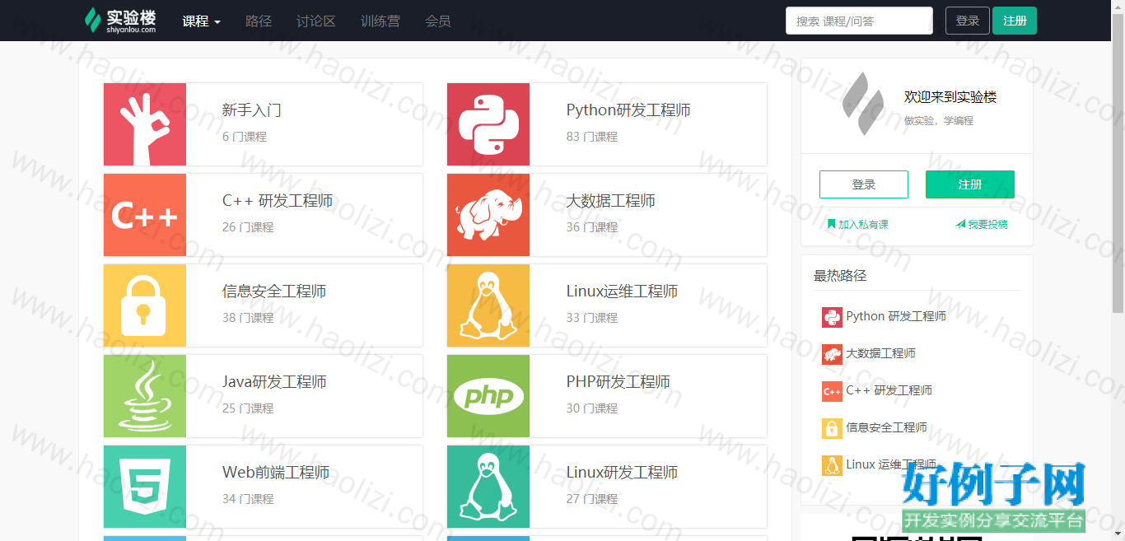The width and height of the screenshot is (1125, 541).
Task: Click the 36 门课程 text
Action: coord(592,227)
